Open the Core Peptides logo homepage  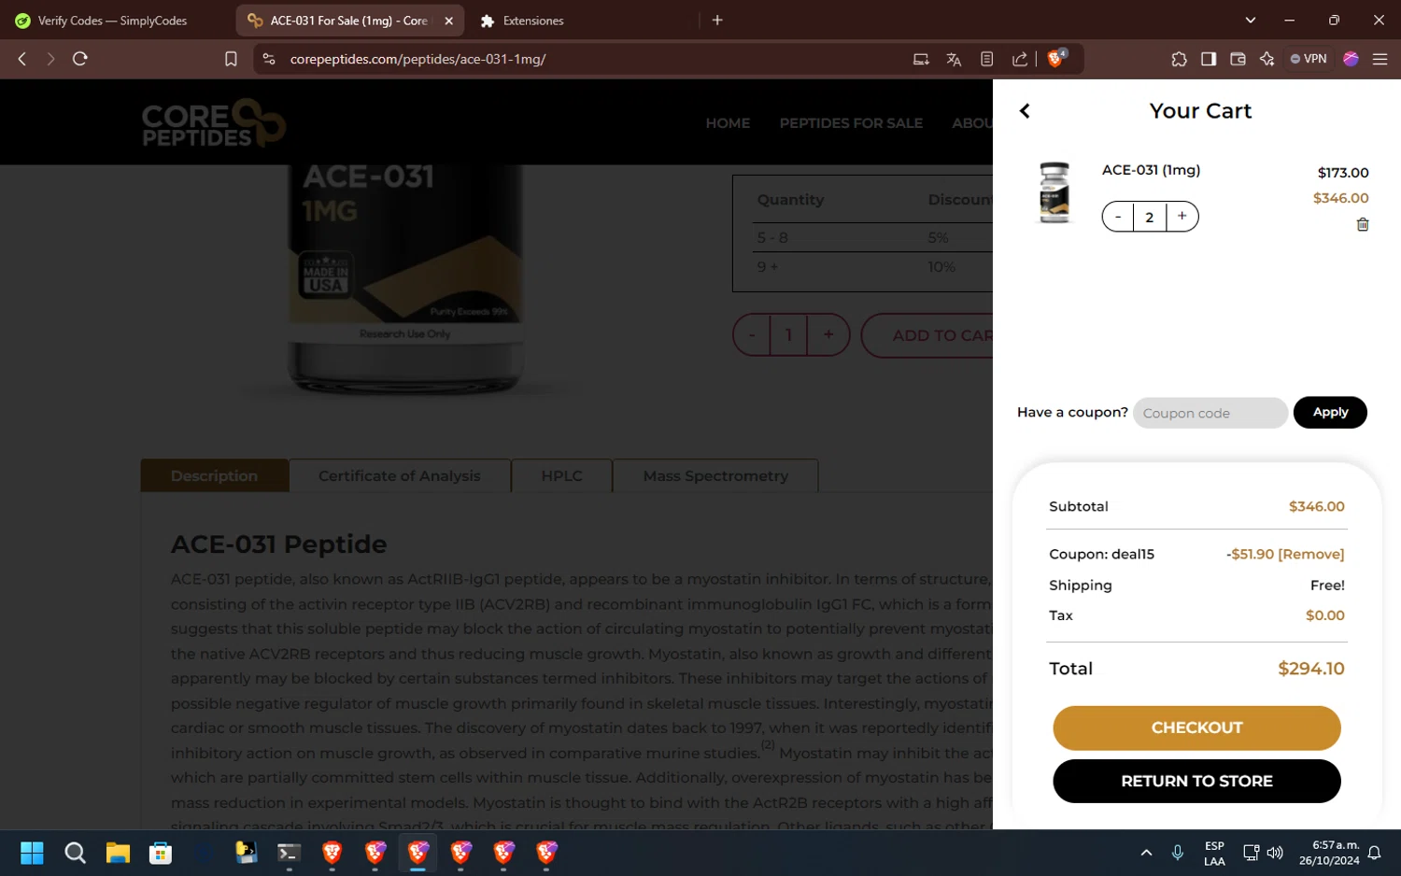[214, 122]
